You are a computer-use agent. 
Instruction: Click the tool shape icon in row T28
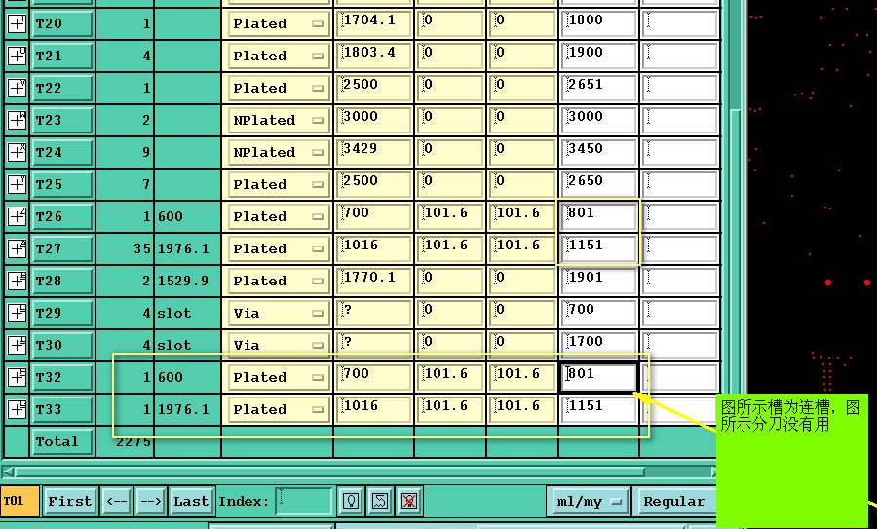pos(17,282)
